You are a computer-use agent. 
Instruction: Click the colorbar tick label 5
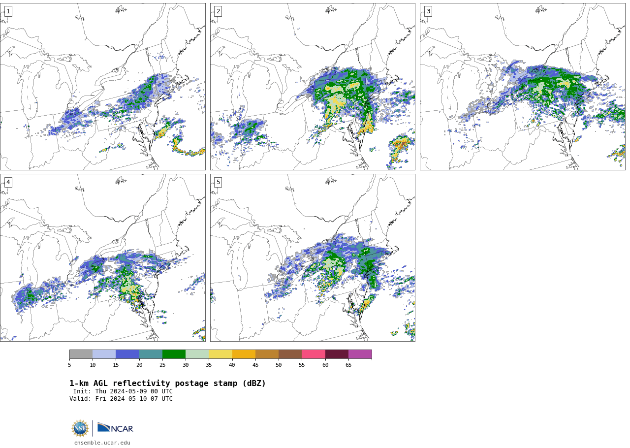pos(69,365)
